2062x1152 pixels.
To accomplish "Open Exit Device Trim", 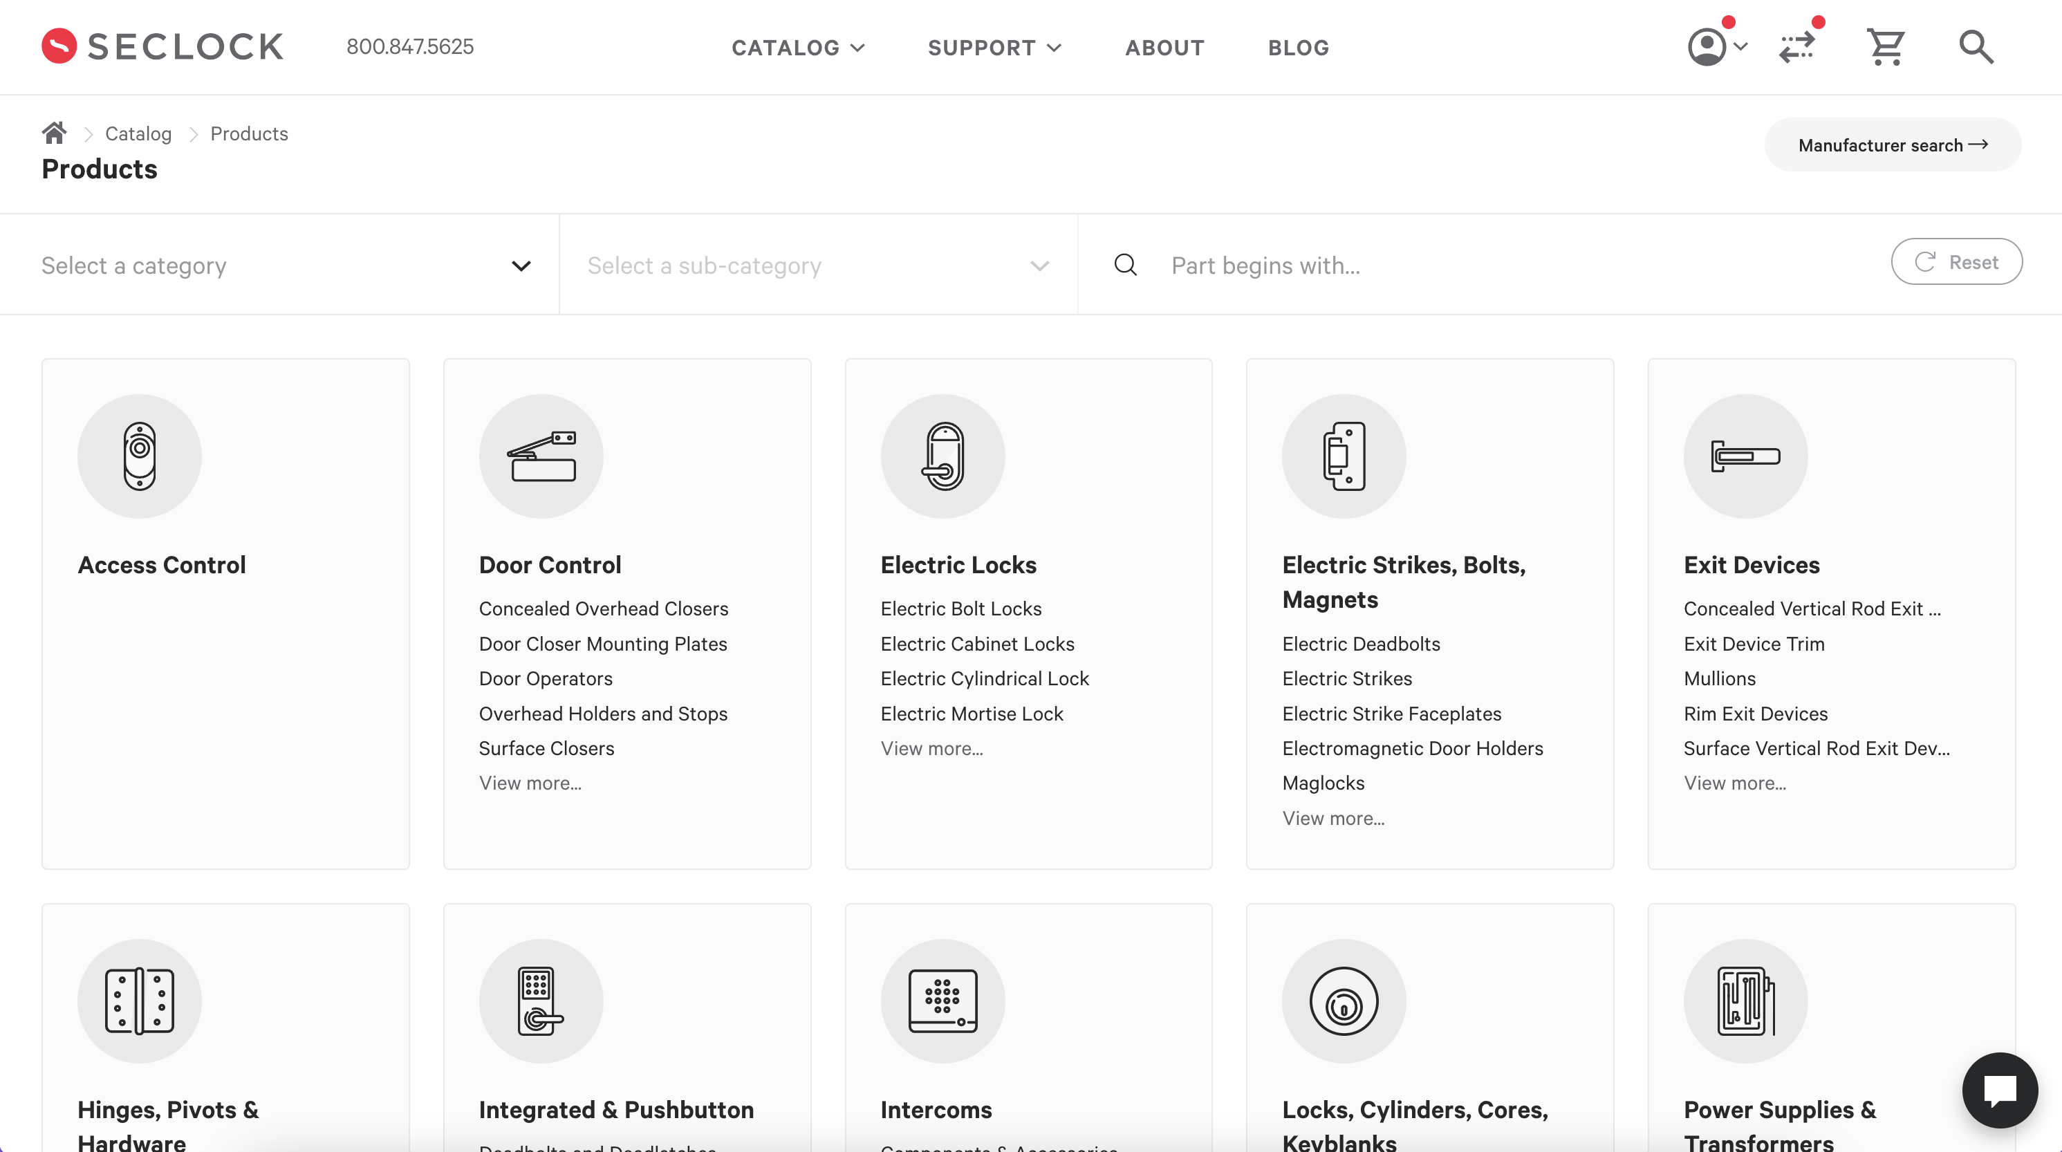I will click(1754, 644).
